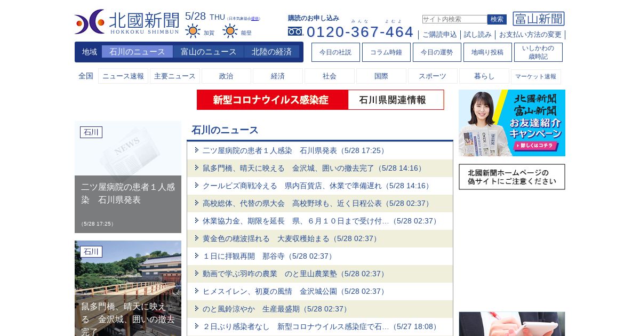
Task: Open article ヒメスイレン、初夏の風情
Action: tap(295, 292)
